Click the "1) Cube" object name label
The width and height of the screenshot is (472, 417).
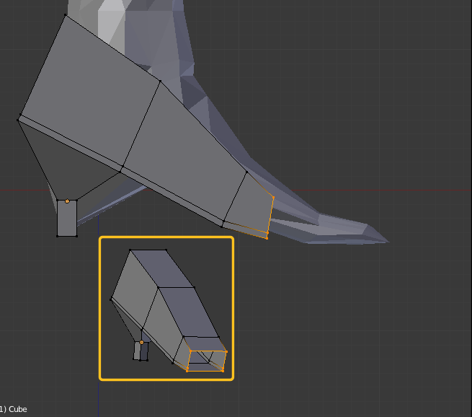pos(14,409)
